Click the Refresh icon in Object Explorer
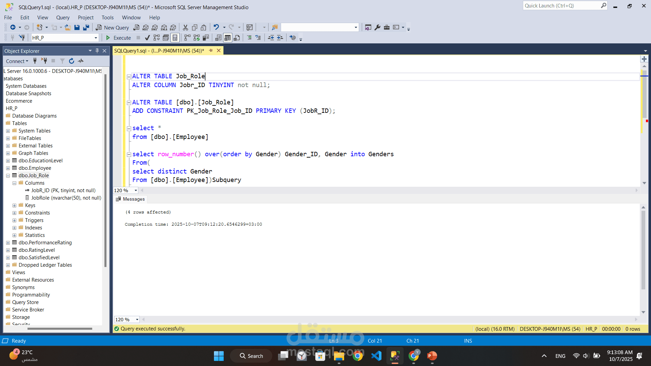 point(72,61)
